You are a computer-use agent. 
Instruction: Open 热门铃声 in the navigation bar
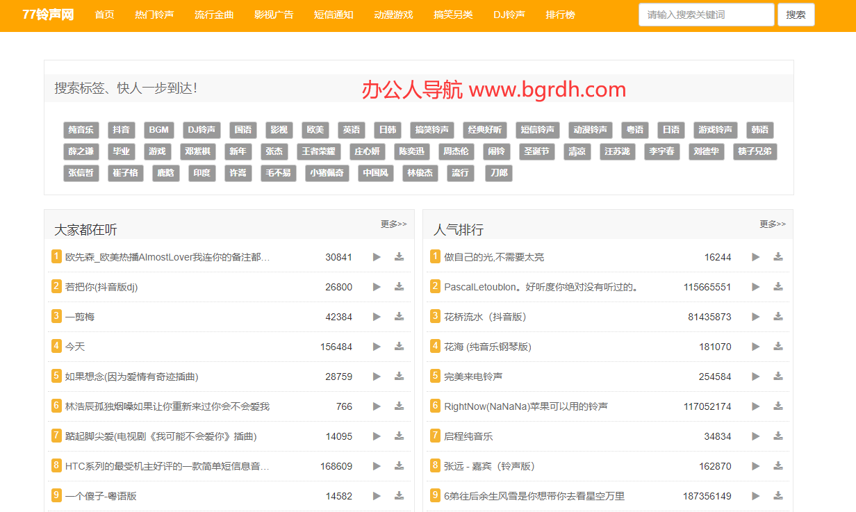coord(154,15)
